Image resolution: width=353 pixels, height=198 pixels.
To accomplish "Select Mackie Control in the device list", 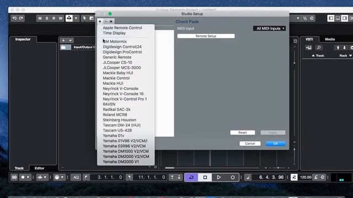I will tap(116, 78).
